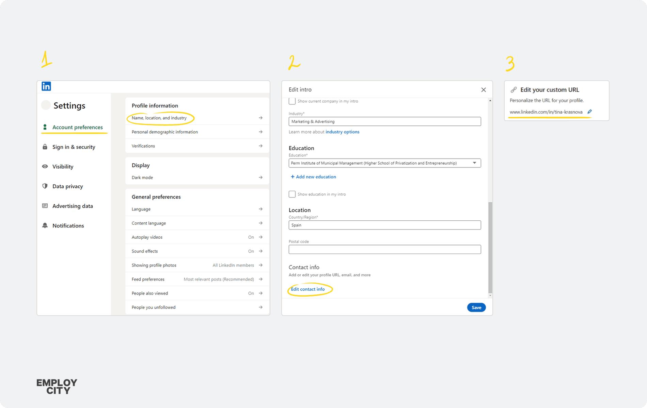Open People you unfollowed
Viewport: 647px width, 408px height.
click(x=197, y=307)
